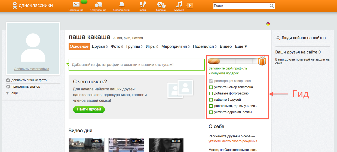
Task: Open Музыка note icon
Action: pos(179,4)
